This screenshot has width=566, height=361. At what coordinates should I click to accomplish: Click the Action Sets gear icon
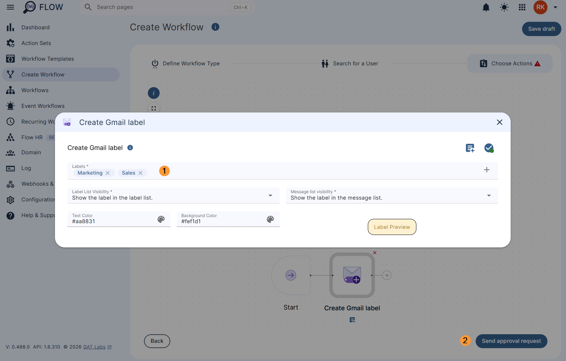click(x=10, y=43)
